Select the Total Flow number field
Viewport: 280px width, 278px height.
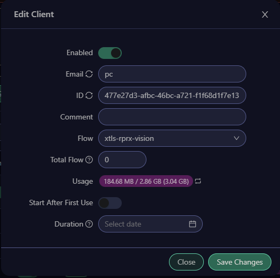coord(122,160)
